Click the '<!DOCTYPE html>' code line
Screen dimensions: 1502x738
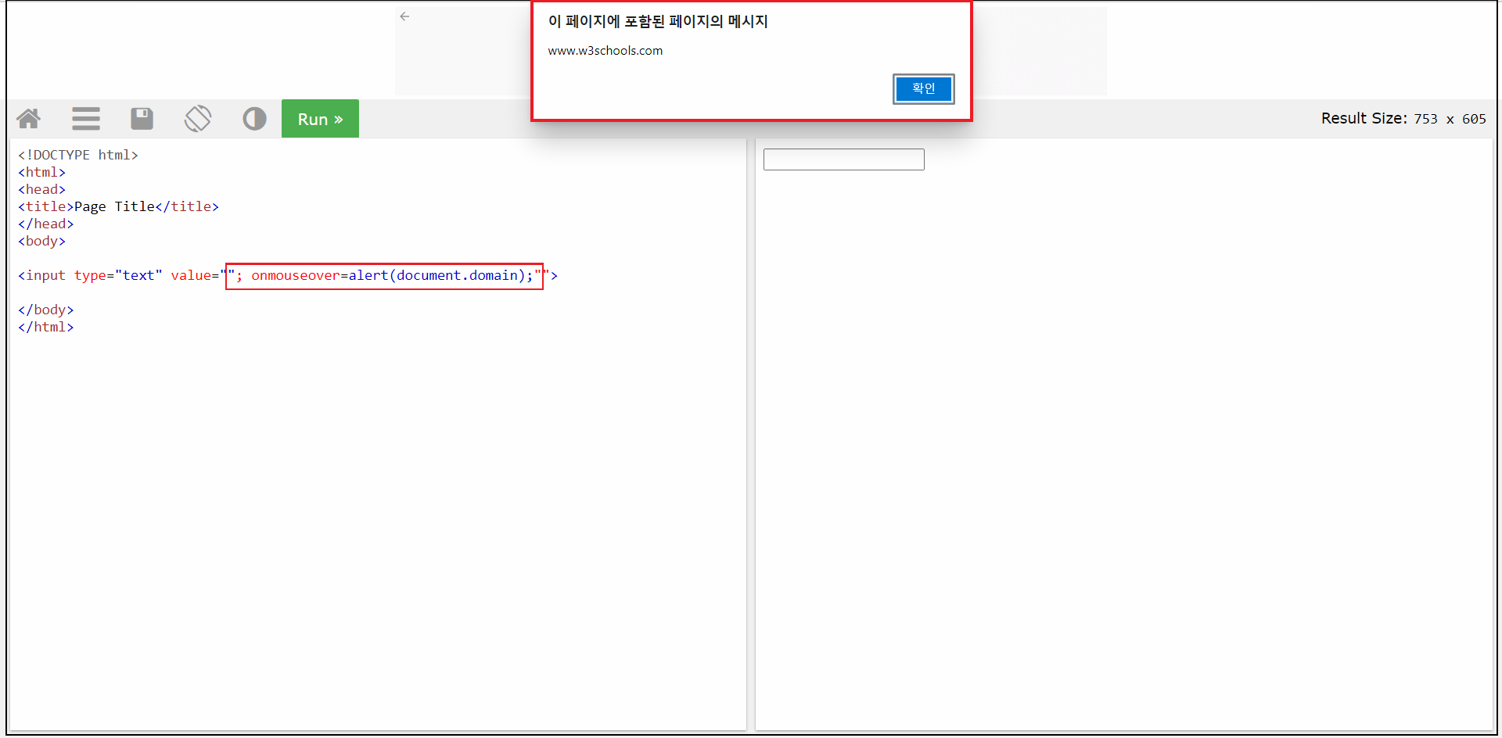(78, 155)
